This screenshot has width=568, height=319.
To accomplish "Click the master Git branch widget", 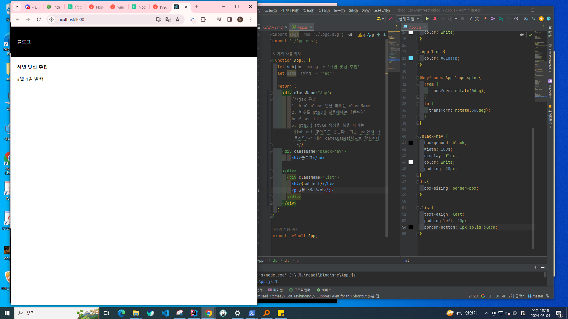I will point(536,296).
